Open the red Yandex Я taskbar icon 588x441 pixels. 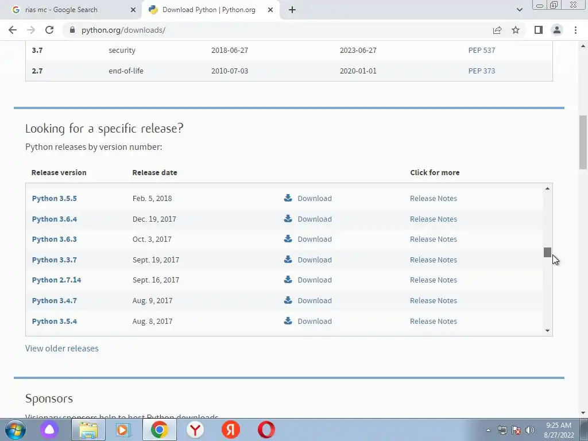[x=231, y=430]
